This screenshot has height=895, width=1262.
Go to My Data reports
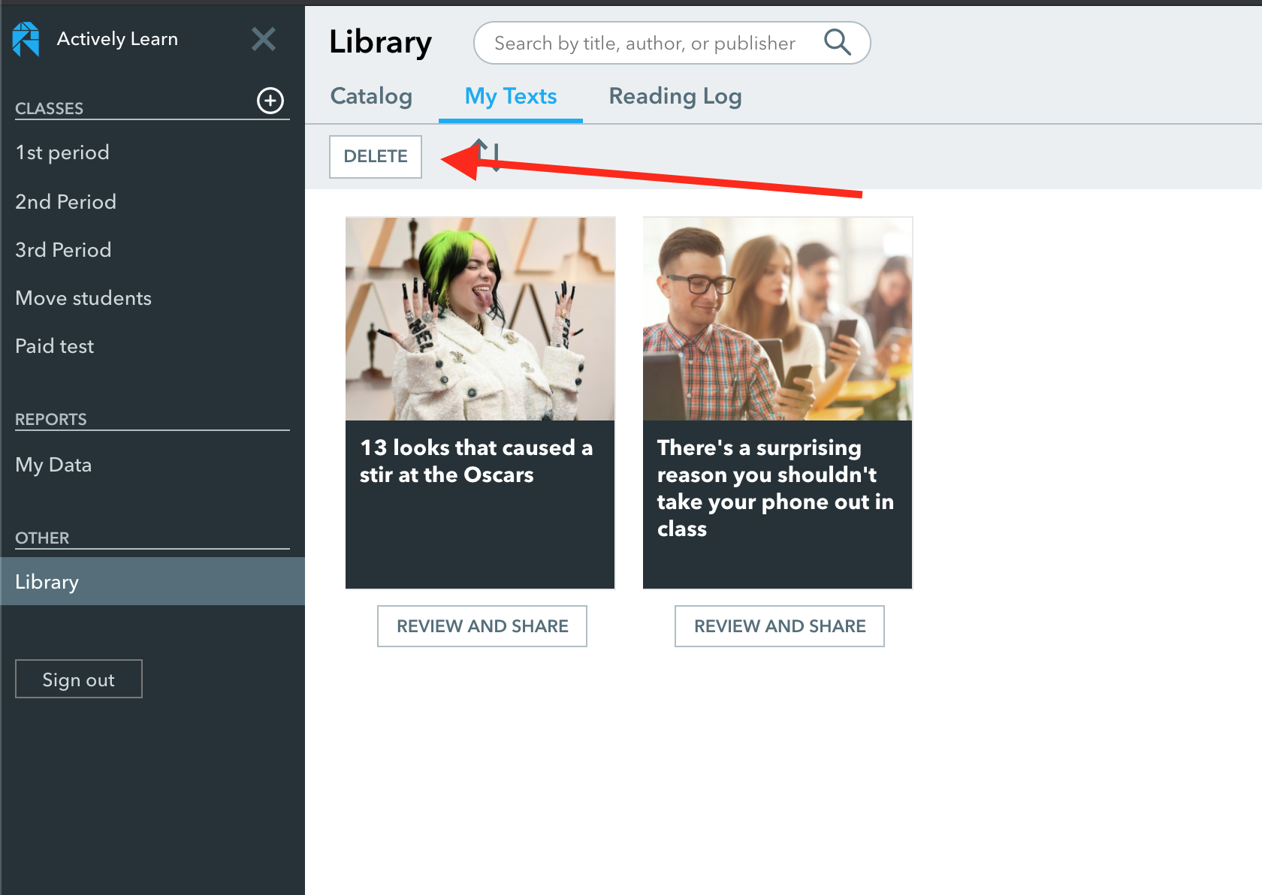[x=53, y=465]
